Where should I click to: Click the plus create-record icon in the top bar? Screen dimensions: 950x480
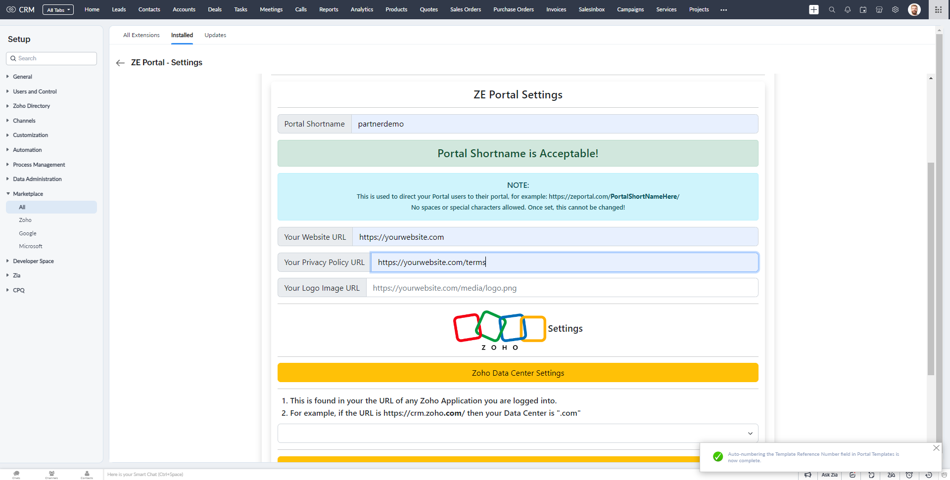(814, 9)
